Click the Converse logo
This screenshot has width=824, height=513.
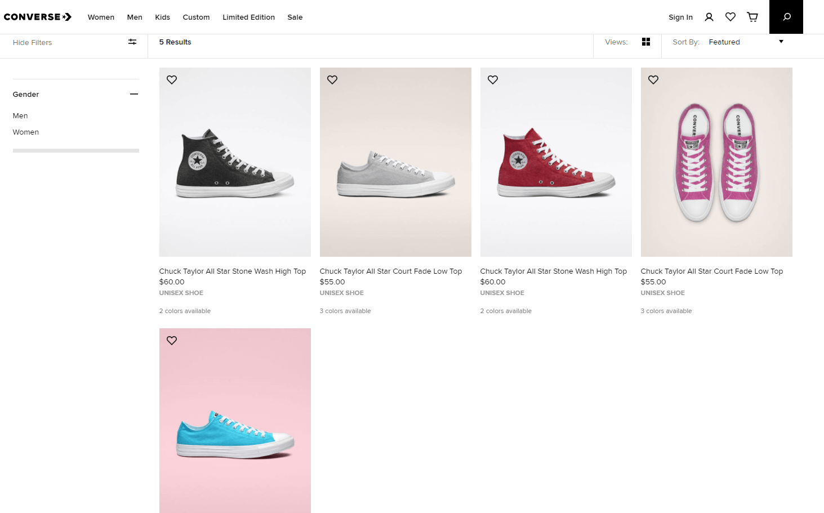[38, 17]
